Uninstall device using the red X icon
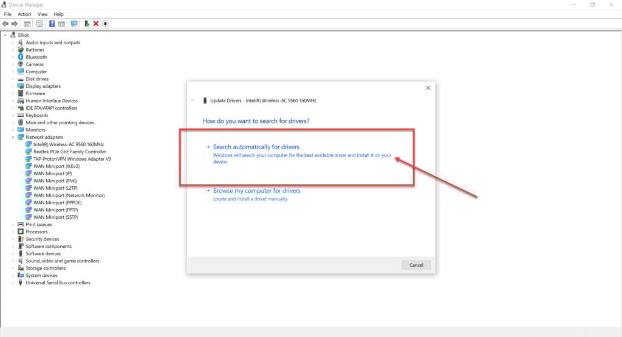The height and width of the screenshot is (337, 622). point(96,24)
